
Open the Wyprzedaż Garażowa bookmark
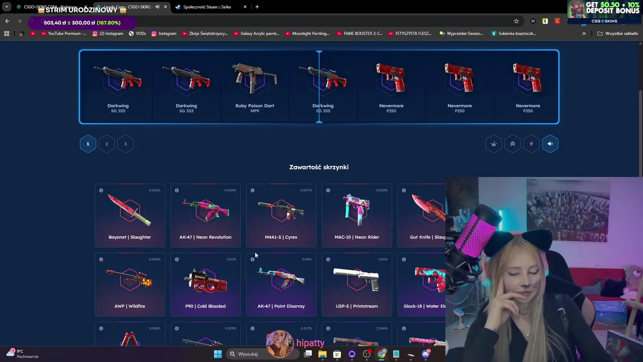pyautogui.click(x=461, y=34)
